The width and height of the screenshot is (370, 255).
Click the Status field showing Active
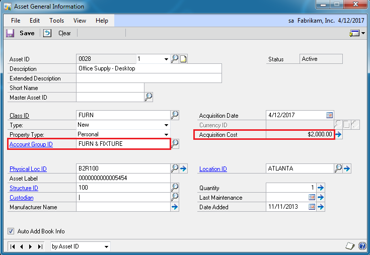click(321, 59)
